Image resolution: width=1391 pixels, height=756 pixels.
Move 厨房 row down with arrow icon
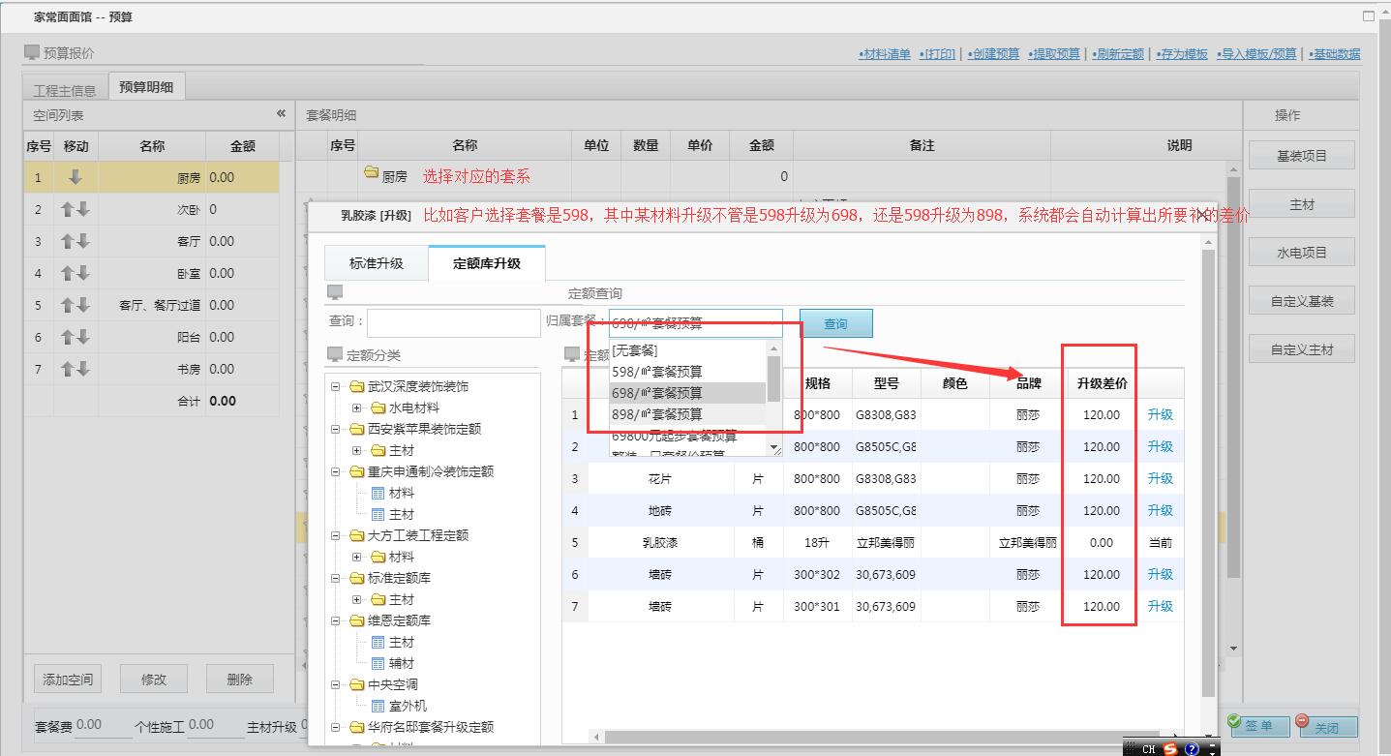click(x=76, y=177)
